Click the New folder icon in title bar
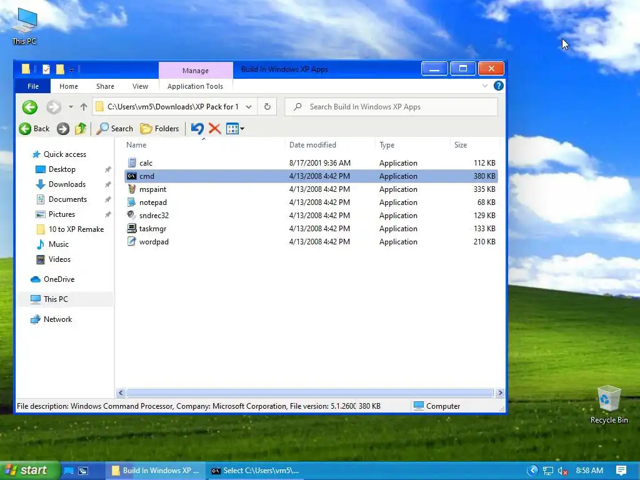The height and width of the screenshot is (480, 640). point(60,69)
